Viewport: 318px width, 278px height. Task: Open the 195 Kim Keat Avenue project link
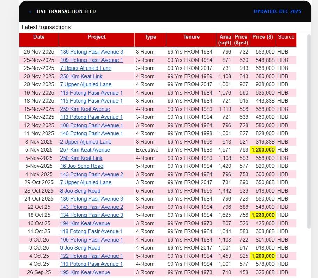(x=85, y=272)
